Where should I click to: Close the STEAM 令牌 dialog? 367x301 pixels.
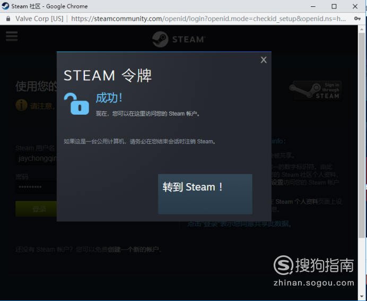click(x=264, y=60)
